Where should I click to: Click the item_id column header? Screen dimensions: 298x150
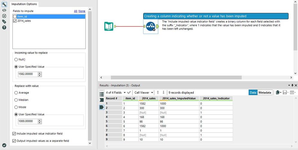130,98
